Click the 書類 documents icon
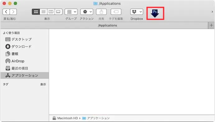215x122 pixels. pyautogui.click(x=8, y=54)
